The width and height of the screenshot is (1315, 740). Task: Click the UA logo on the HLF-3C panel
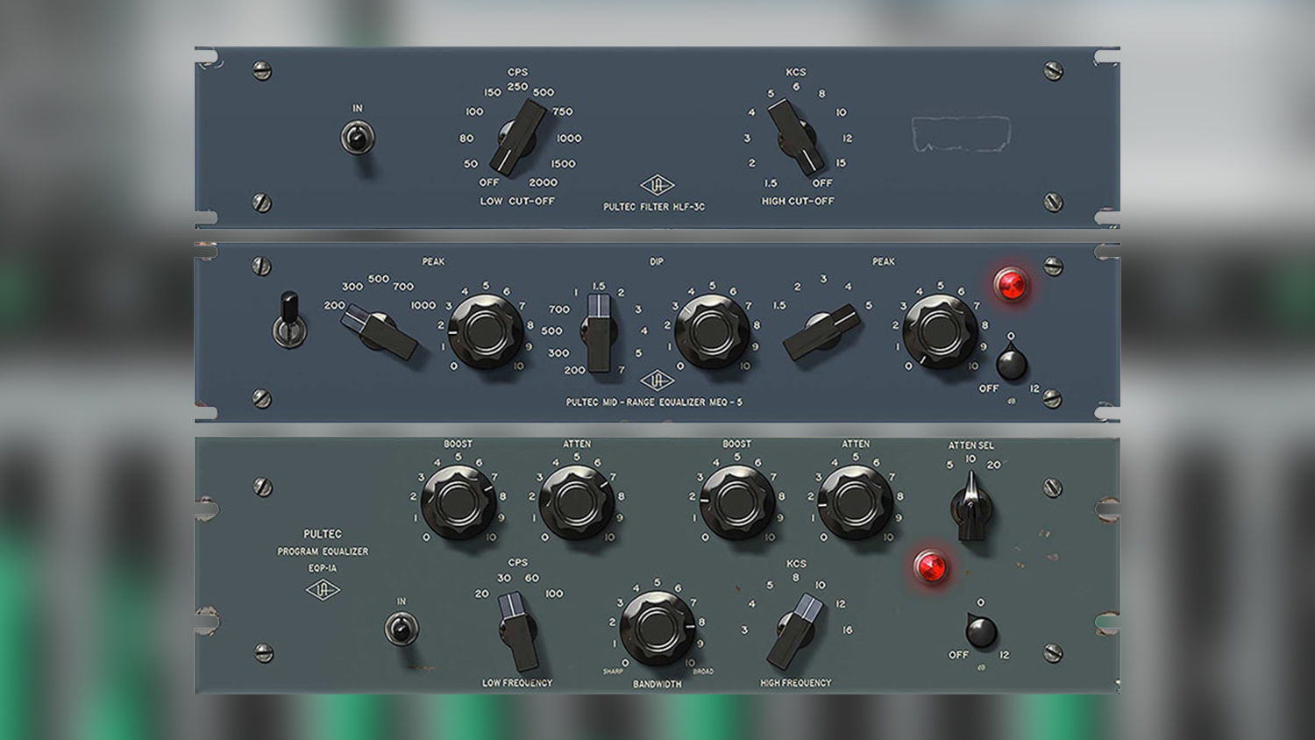point(657,185)
